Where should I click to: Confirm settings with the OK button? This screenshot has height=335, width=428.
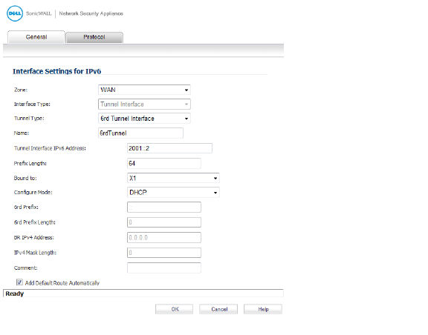pos(174,309)
